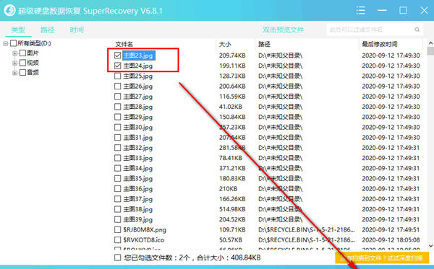Viewport: 434px width, 269px height.
Task: Click the 视频 tree item label
Action: coord(33,63)
